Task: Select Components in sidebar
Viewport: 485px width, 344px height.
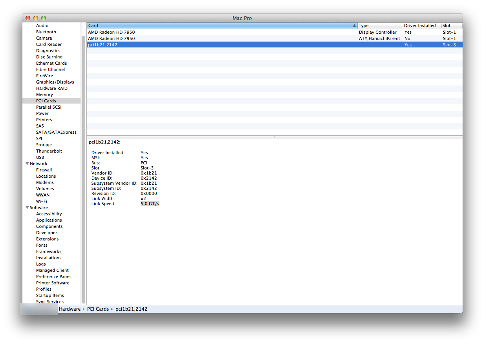Action: click(x=49, y=226)
